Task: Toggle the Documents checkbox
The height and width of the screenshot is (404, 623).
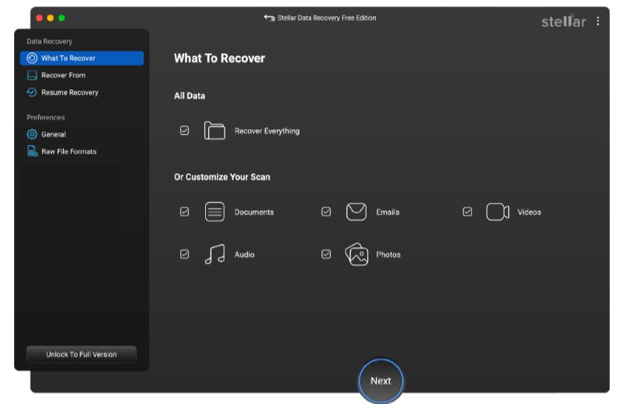Action: 185,212
